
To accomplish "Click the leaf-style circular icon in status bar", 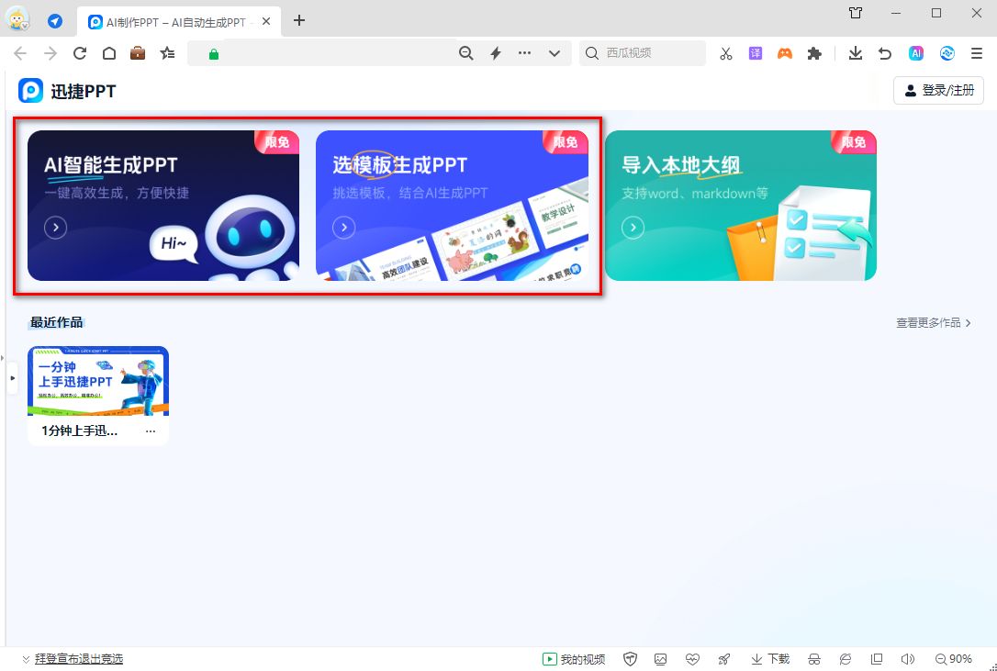I will (845, 659).
